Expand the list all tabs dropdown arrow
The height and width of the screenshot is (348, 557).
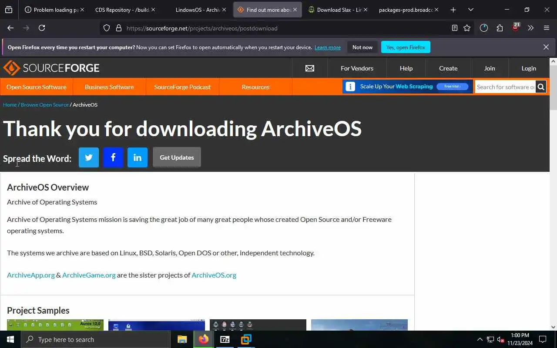[470, 10]
